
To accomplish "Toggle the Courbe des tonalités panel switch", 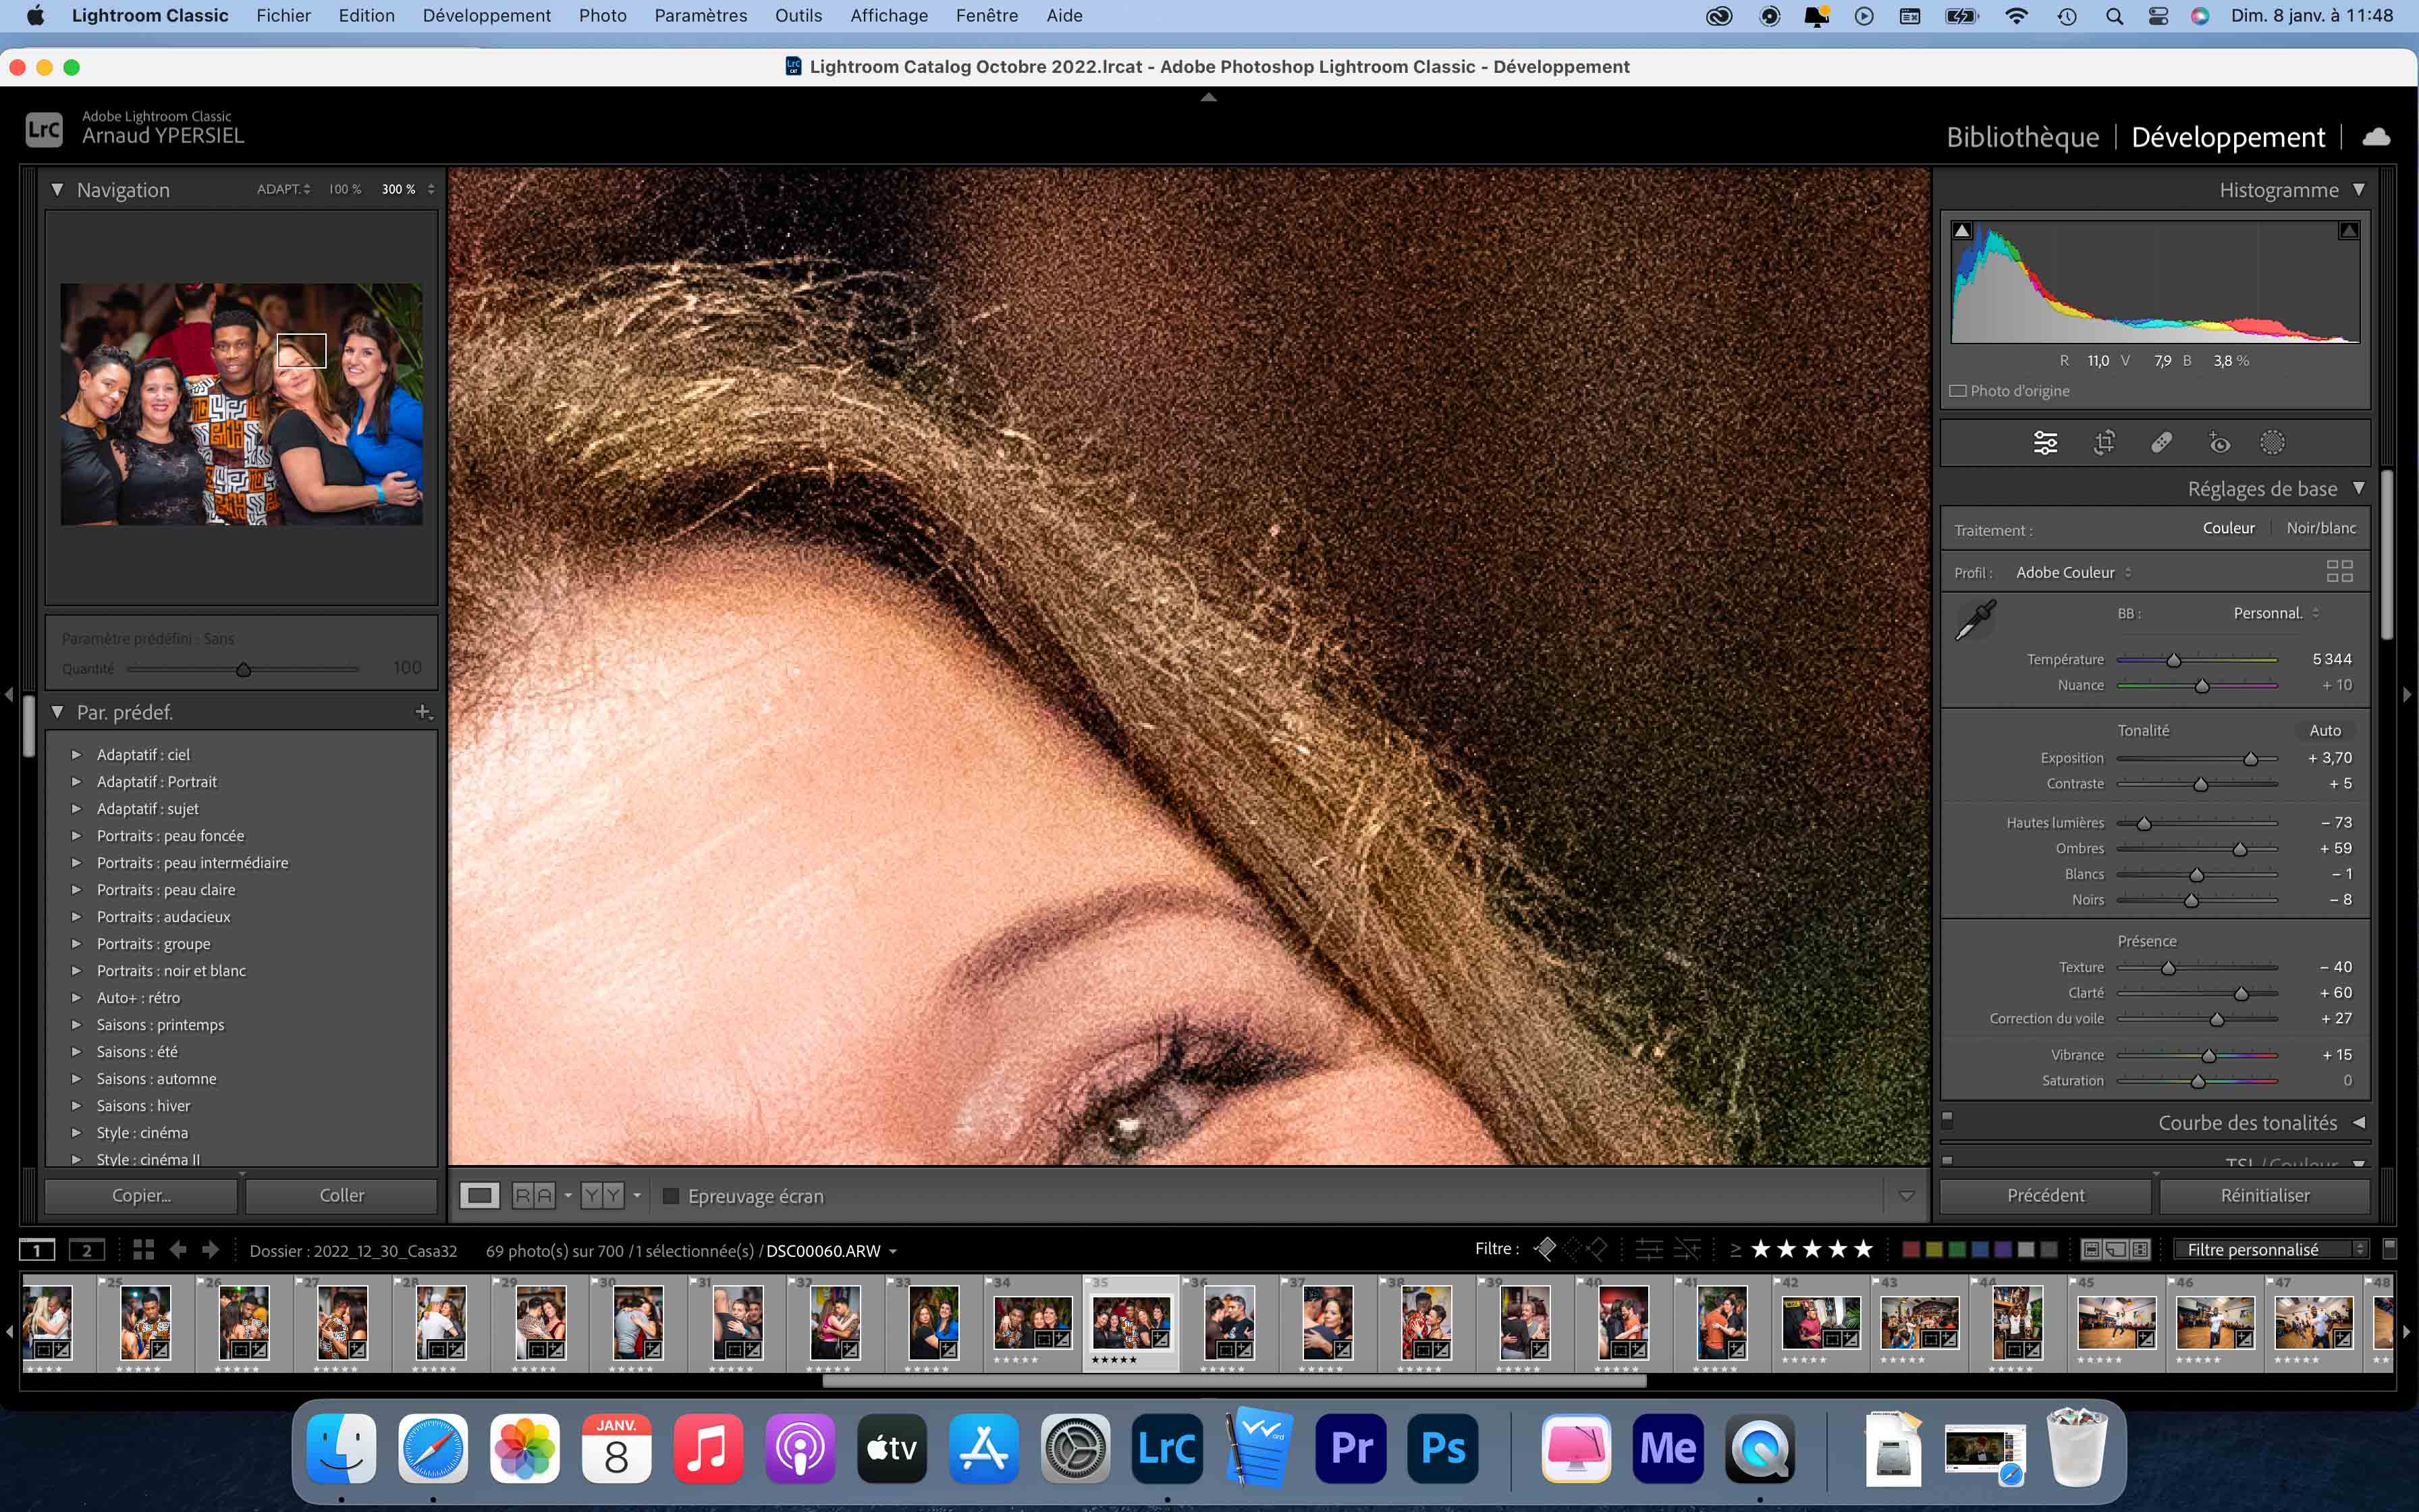I will pyautogui.click(x=1947, y=1120).
